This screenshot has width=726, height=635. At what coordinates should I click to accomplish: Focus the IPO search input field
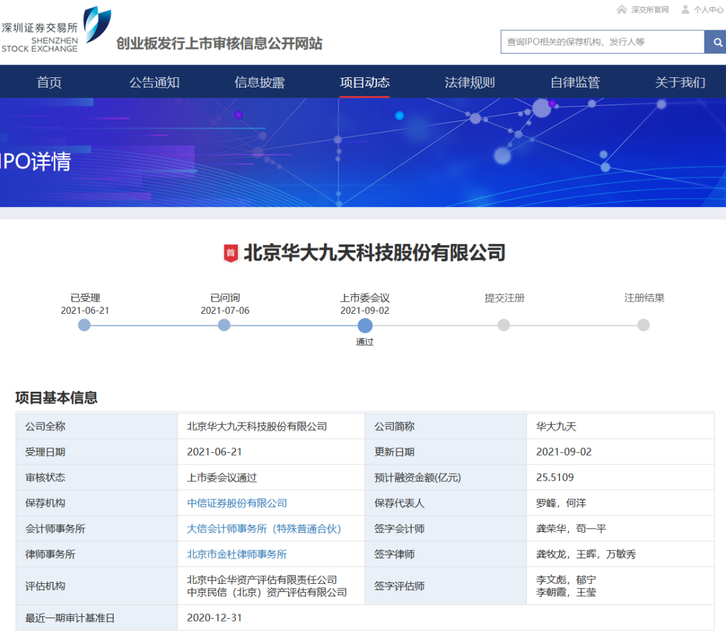(602, 42)
